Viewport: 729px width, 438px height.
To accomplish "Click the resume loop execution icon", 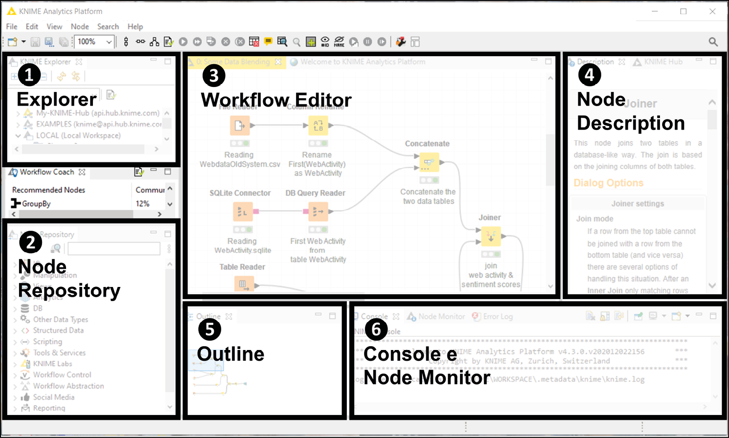I will (382, 42).
